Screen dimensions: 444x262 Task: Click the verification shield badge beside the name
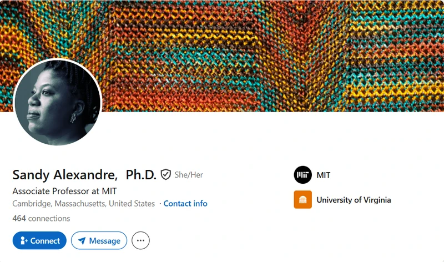click(165, 174)
